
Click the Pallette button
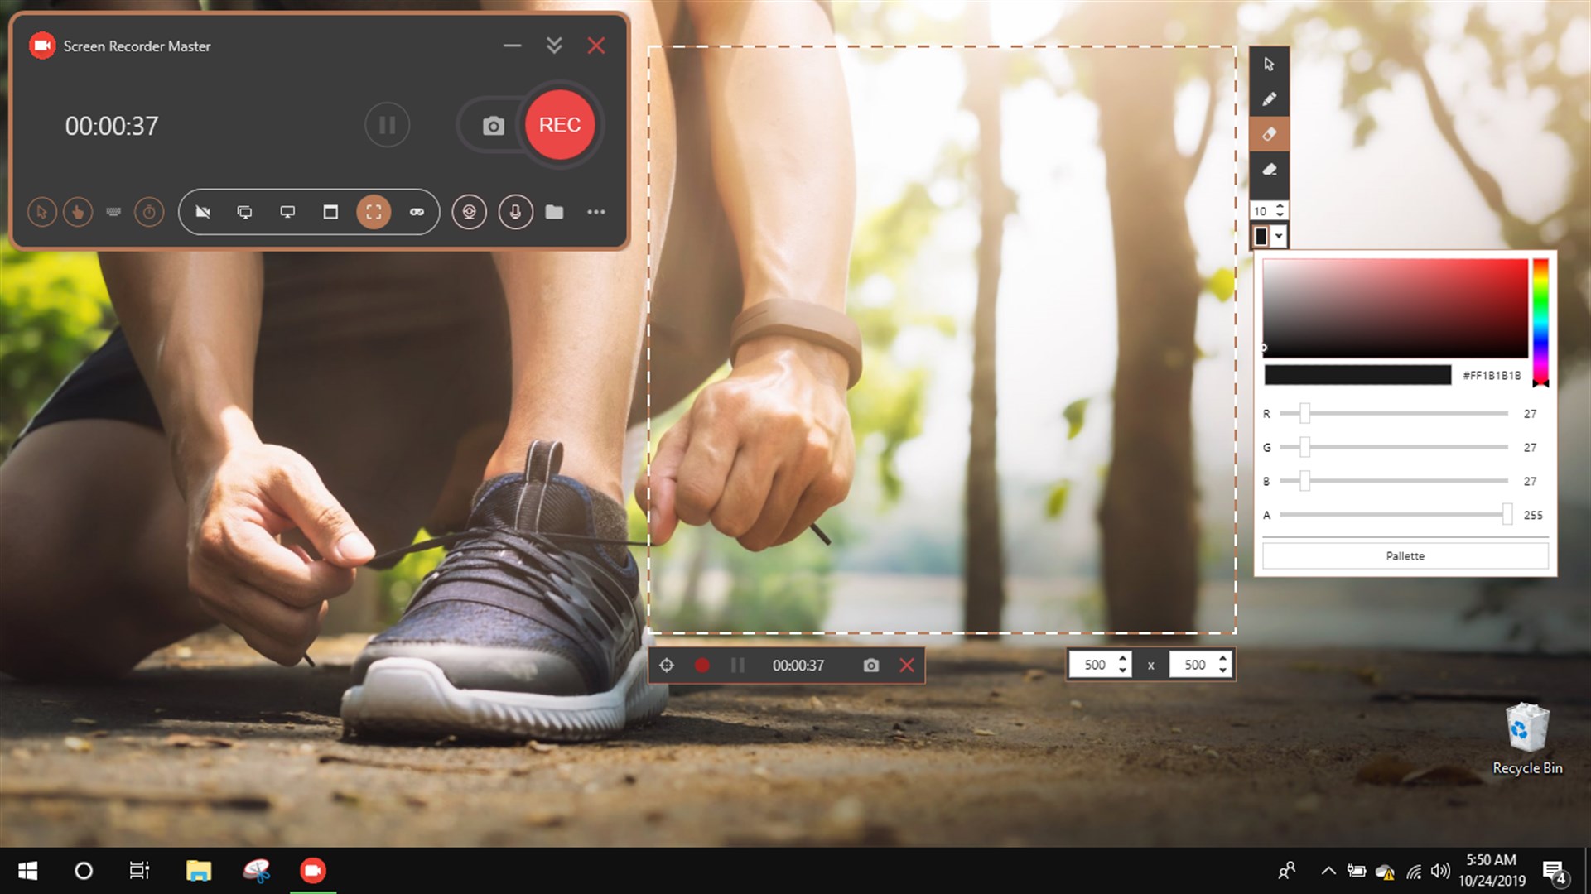(x=1405, y=556)
